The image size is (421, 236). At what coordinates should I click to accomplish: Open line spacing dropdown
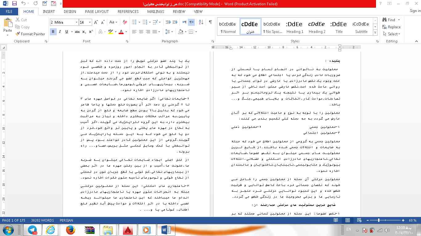[x=169, y=32]
